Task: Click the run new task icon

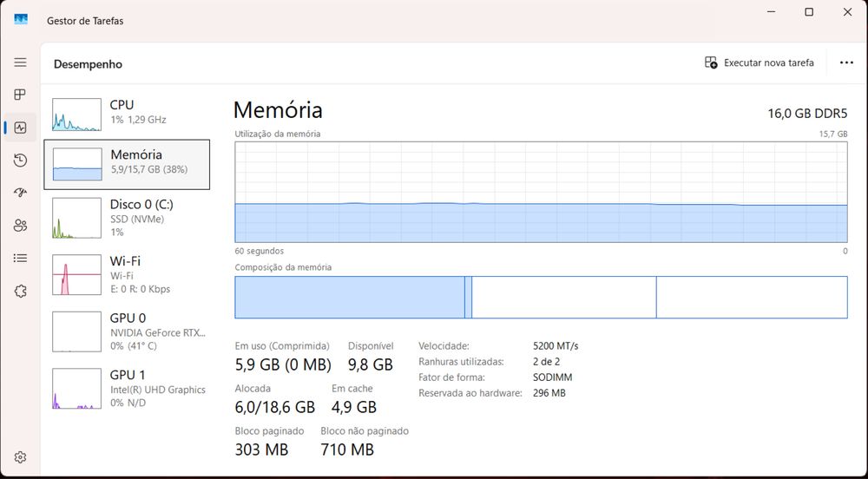Action: click(711, 62)
